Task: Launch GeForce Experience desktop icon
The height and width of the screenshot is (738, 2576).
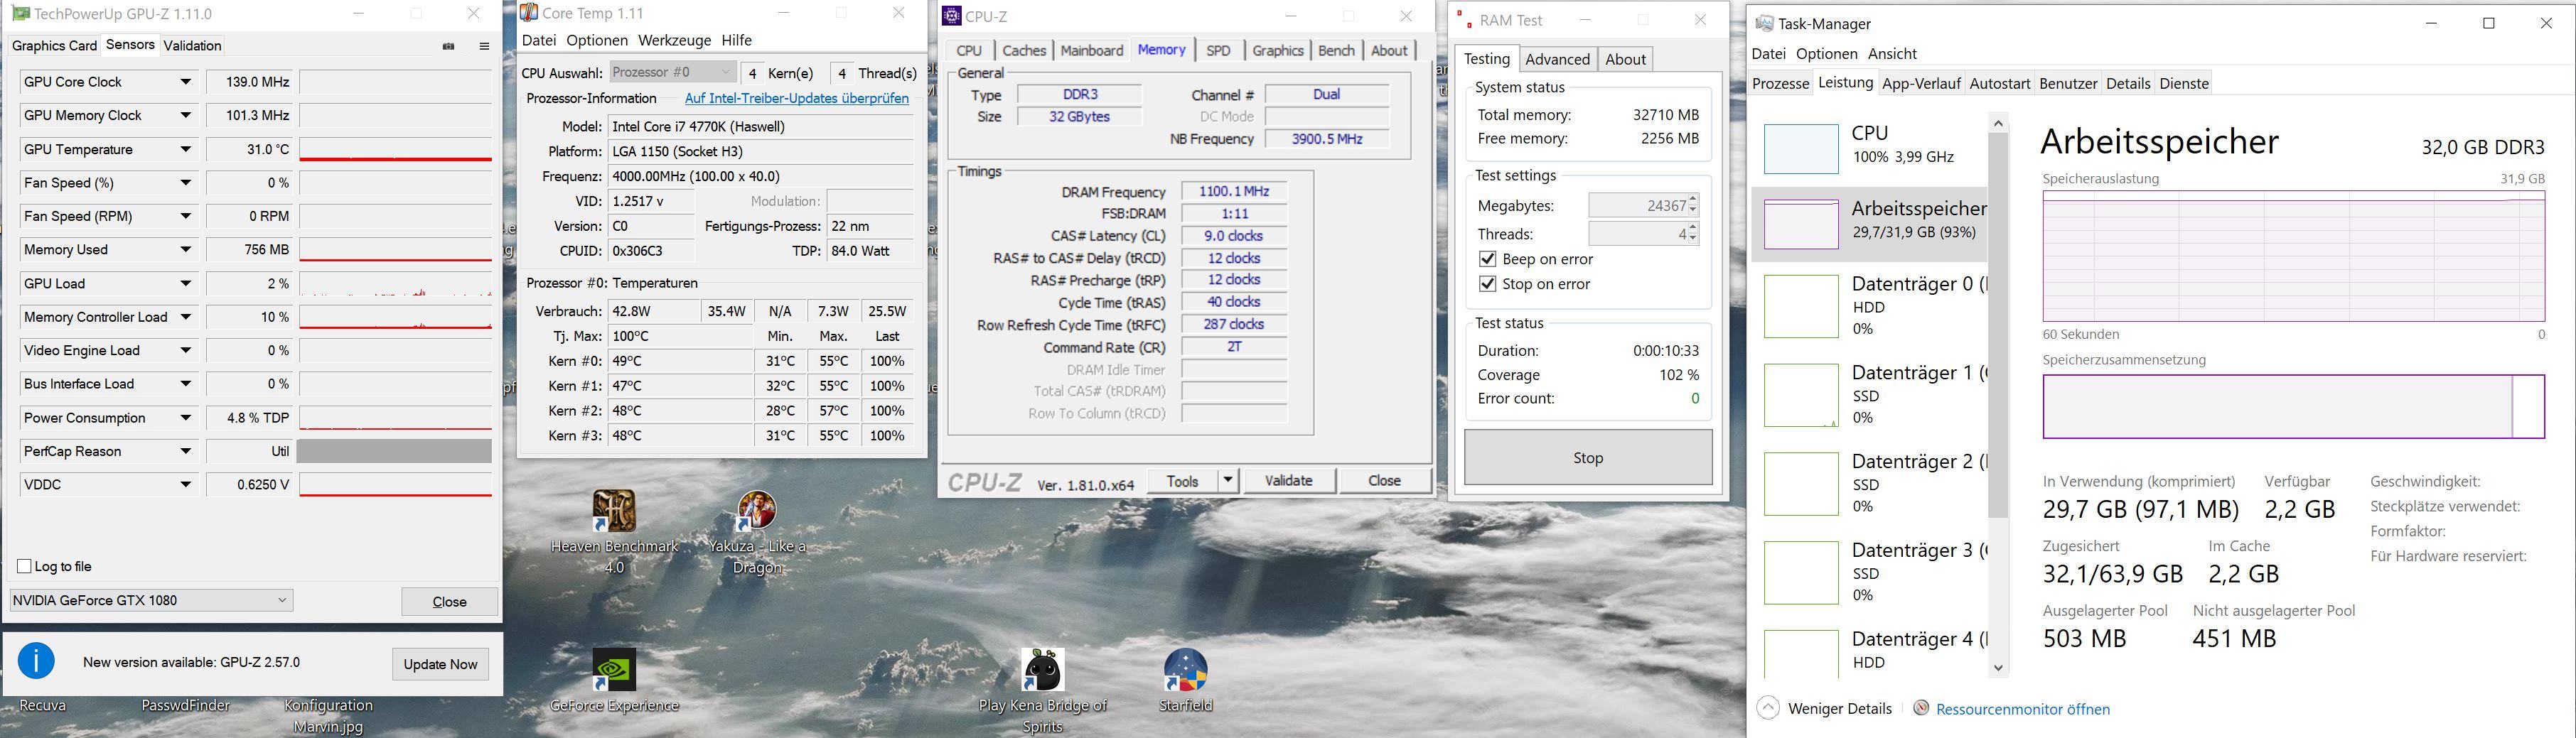Action: tap(614, 681)
